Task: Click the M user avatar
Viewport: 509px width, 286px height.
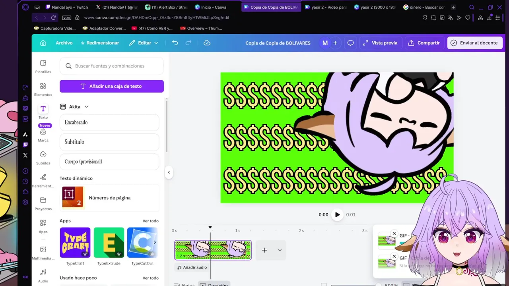Action: point(325,43)
